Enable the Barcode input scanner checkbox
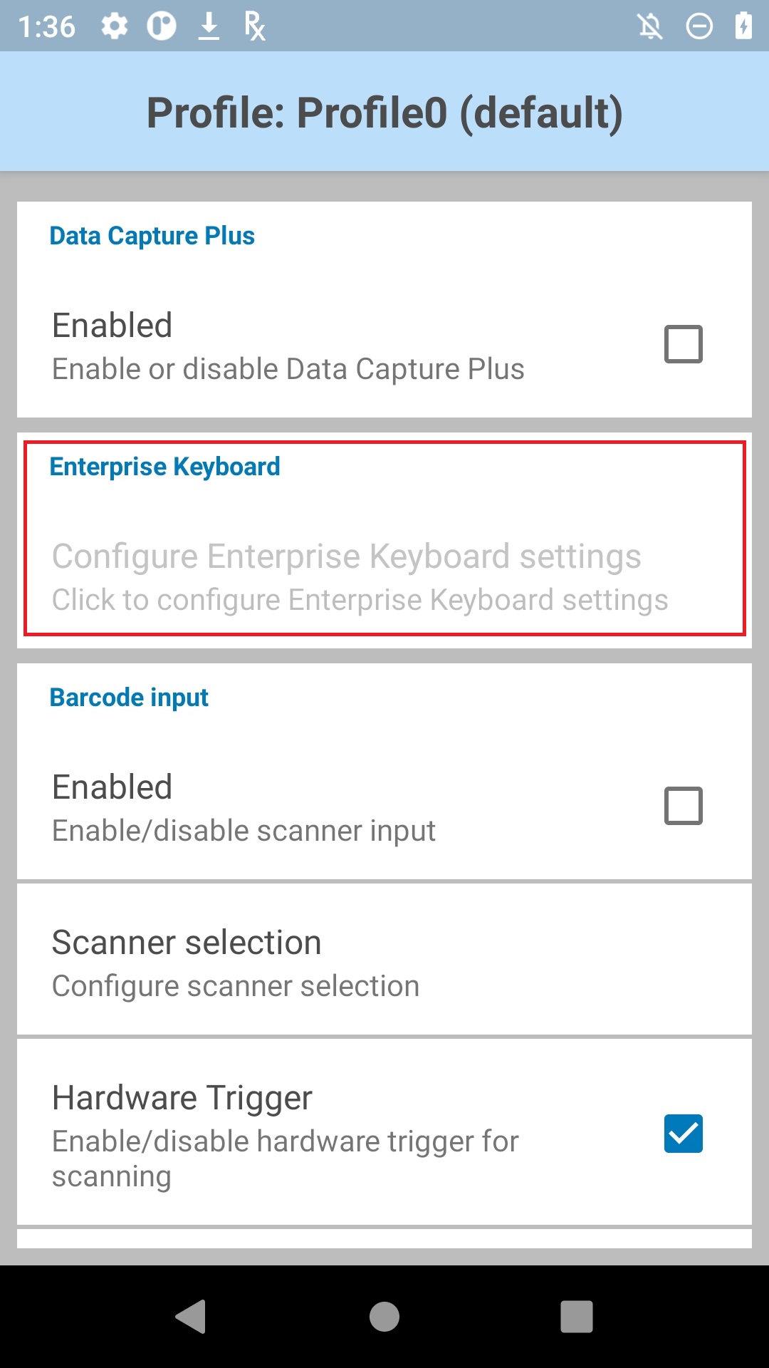 coord(684,806)
